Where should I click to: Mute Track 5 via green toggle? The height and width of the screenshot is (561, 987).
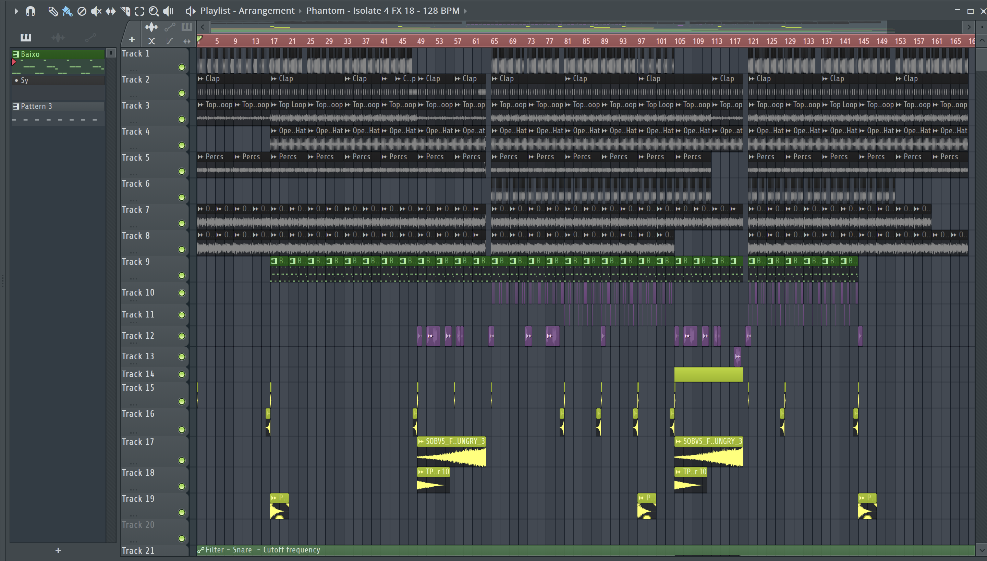(182, 172)
